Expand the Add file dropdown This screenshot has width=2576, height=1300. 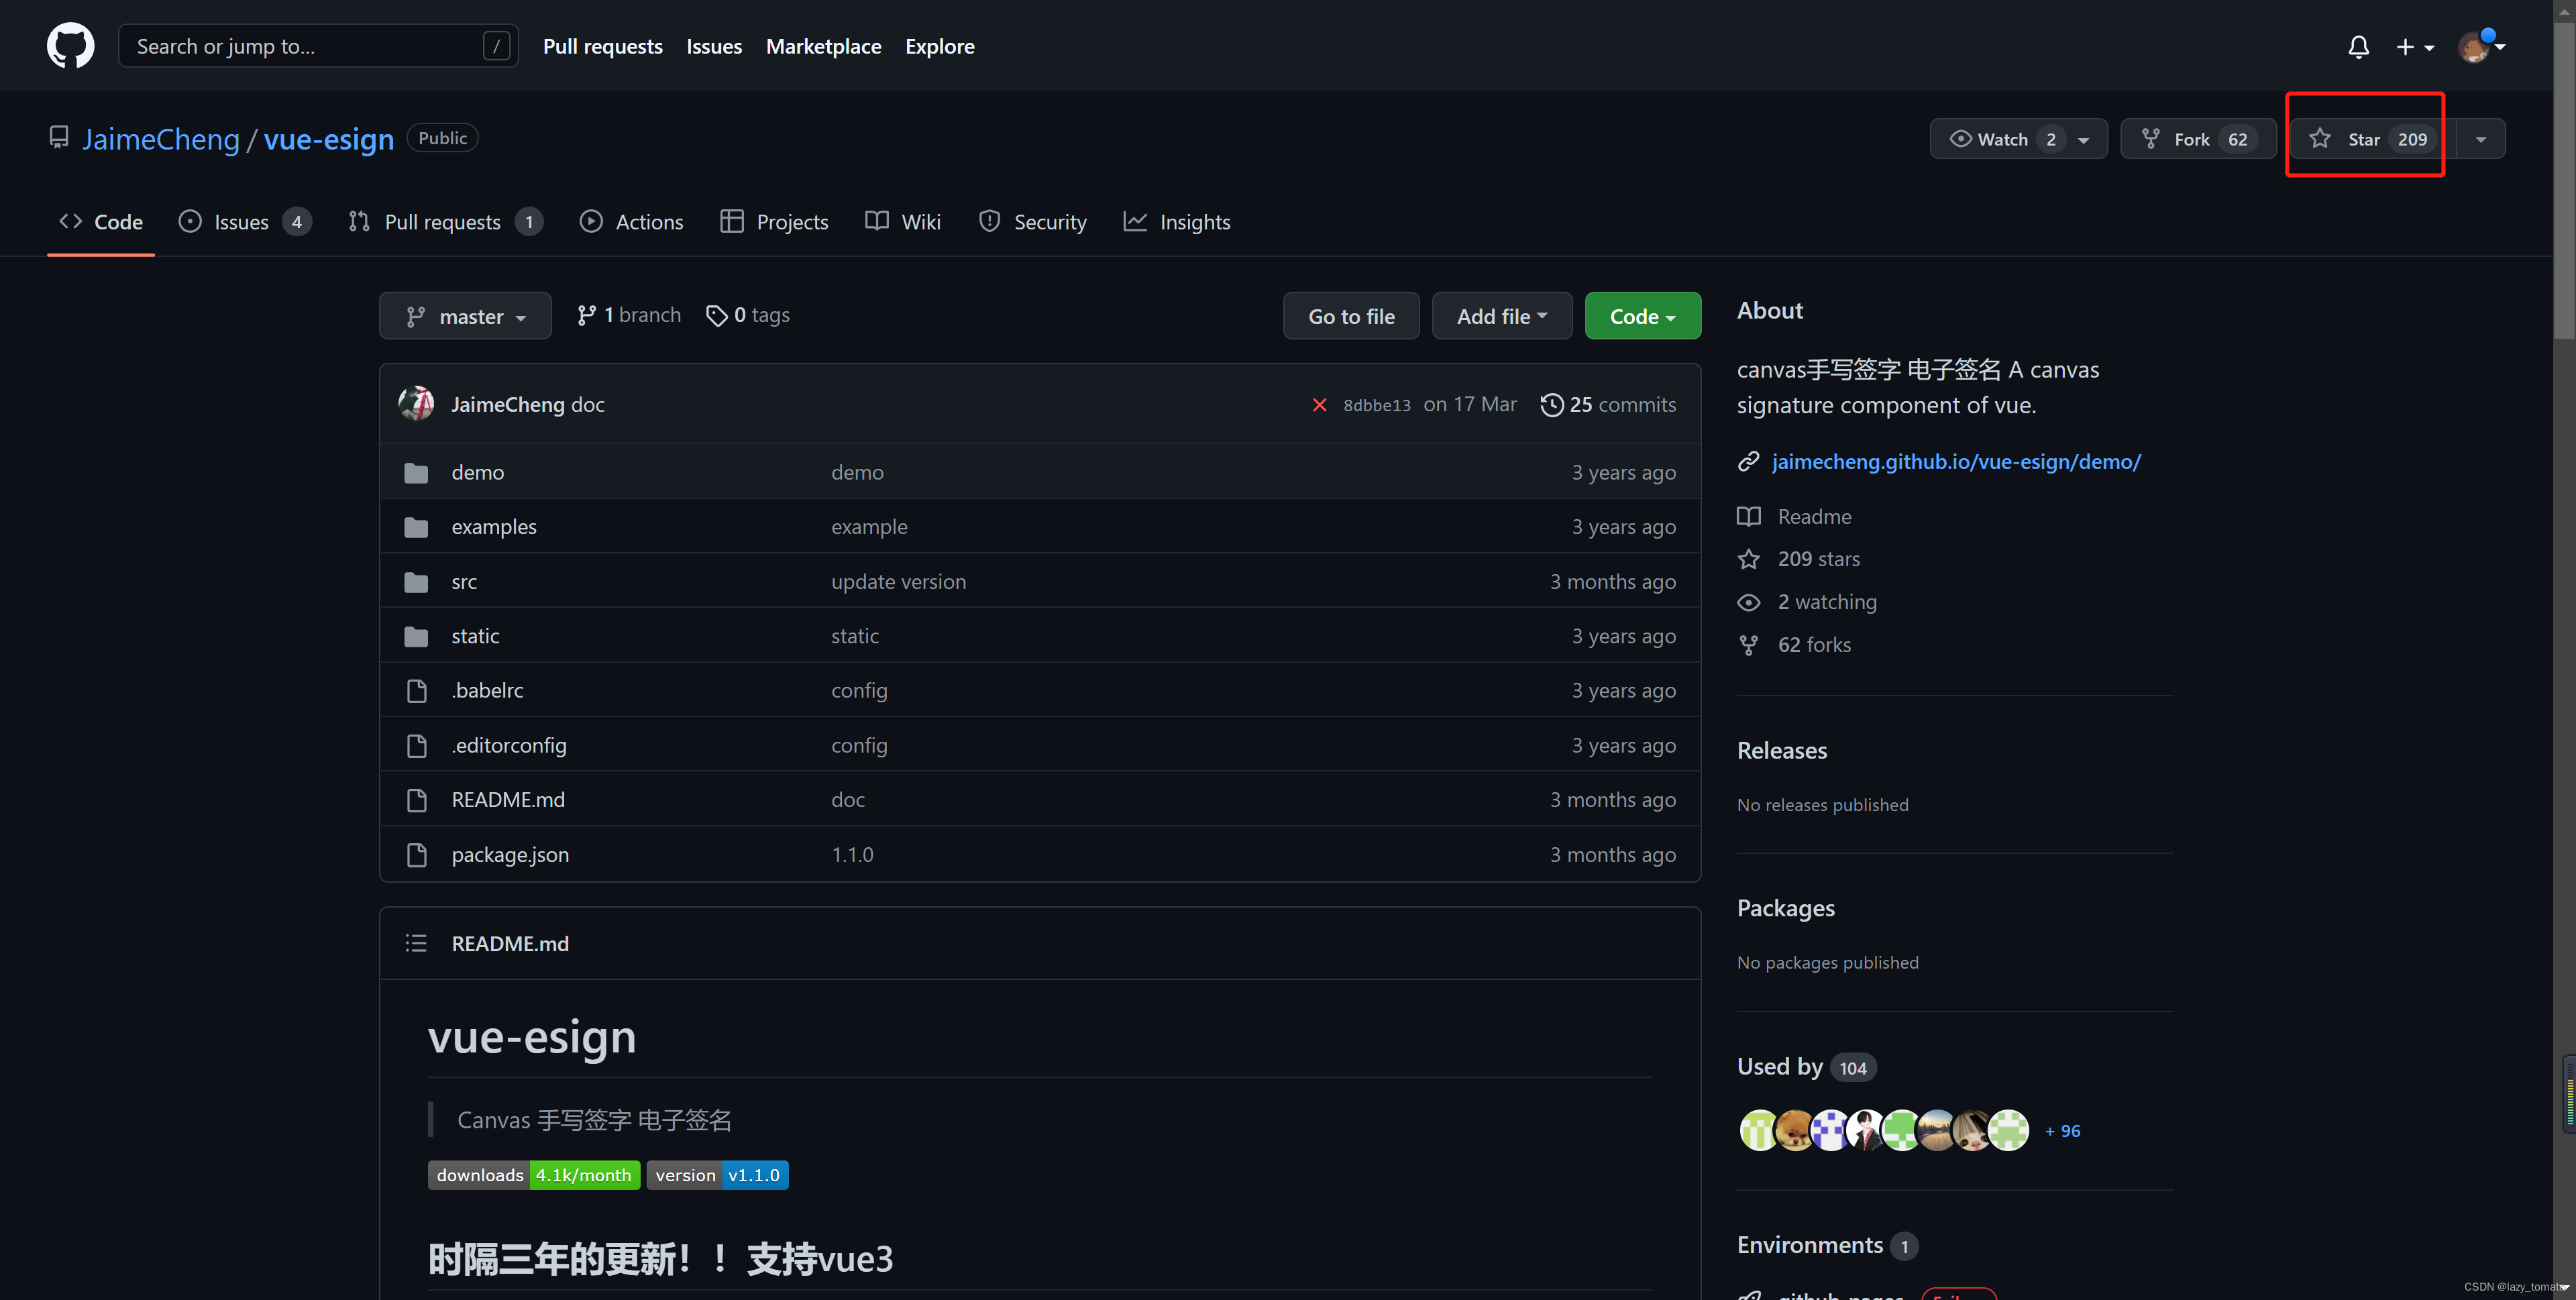(x=1501, y=316)
